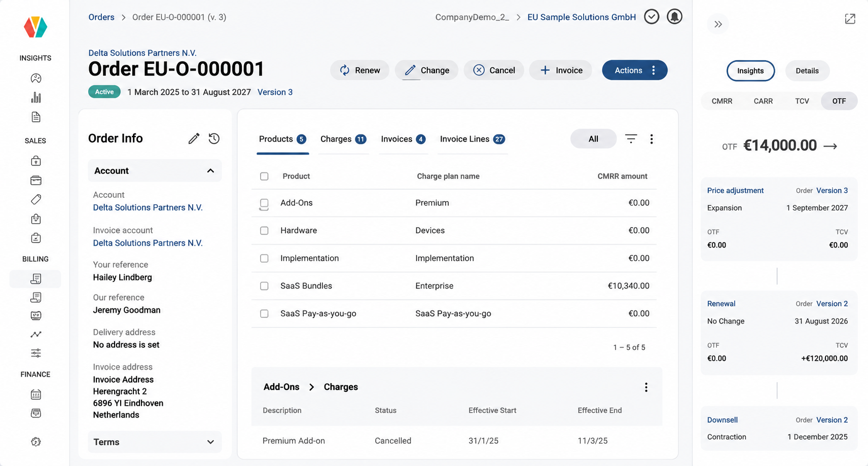Check the SaaS Pay-as-you-go row checkbox

pyautogui.click(x=264, y=314)
